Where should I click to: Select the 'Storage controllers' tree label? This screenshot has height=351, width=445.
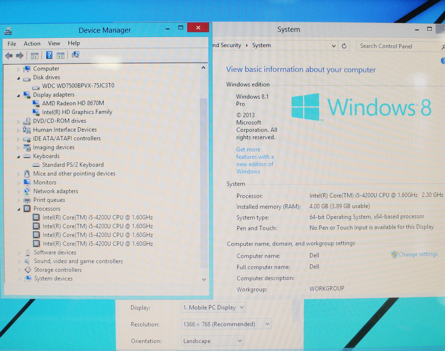pos(58,270)
